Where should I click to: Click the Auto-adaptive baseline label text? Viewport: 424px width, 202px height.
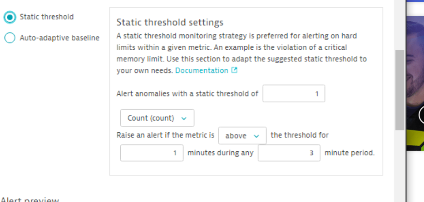coord(59,38)
